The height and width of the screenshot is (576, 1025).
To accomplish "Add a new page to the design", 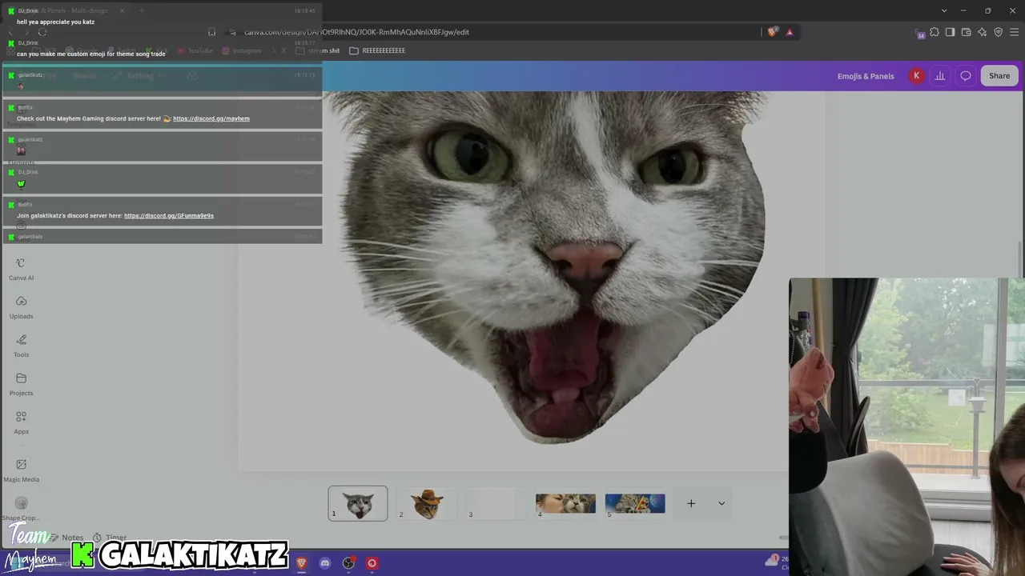I will (x=691, y=503).
